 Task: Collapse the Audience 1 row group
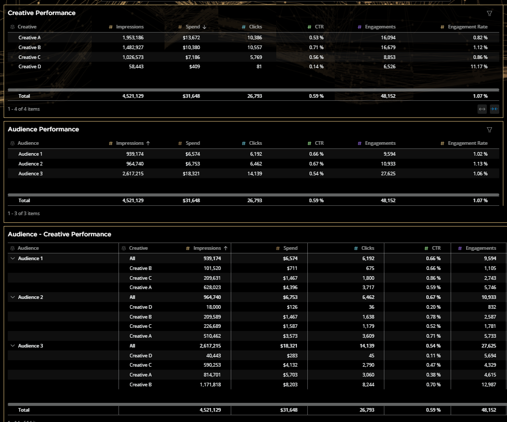tap(12, 258)
